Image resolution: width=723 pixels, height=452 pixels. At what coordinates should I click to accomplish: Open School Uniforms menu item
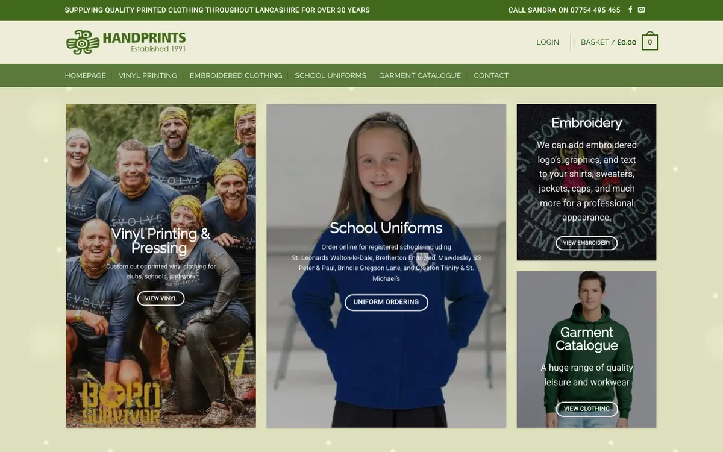coord(330,75)
